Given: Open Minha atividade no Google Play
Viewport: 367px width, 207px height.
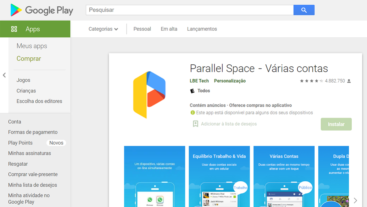Looking at the screenshot, I should click(29, 199).
